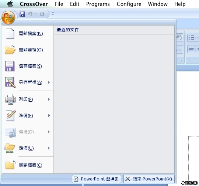Screen dimensions: 199x186
Task: Expand the 列印(P) submenu arrow
Action: [x=49, y=99]
